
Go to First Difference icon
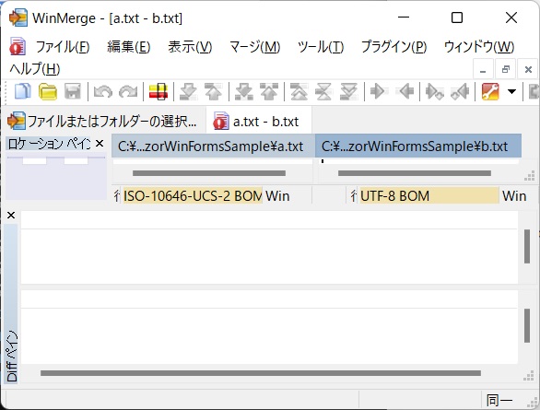coord(299,92)
